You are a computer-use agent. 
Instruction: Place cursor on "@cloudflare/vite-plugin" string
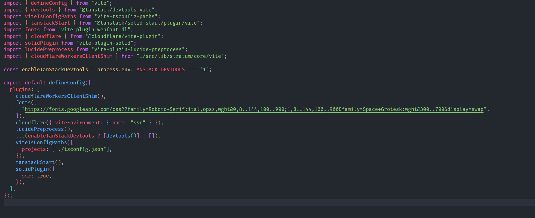coord(123,36)
